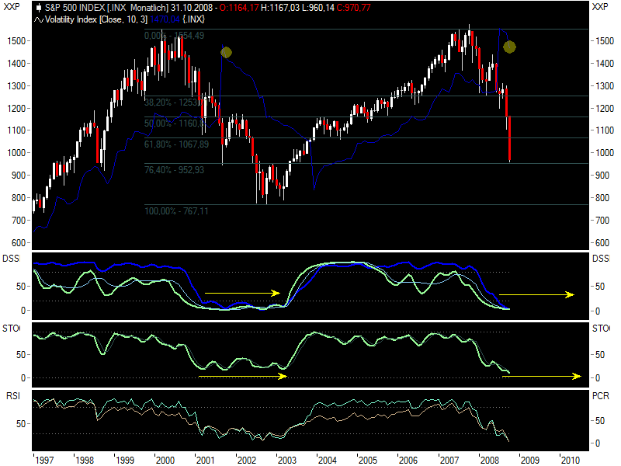This screenshot has width=621, height=466.
Task: Click the yellow arrow in DSS panel near 2002
Action: pos(242,294)
